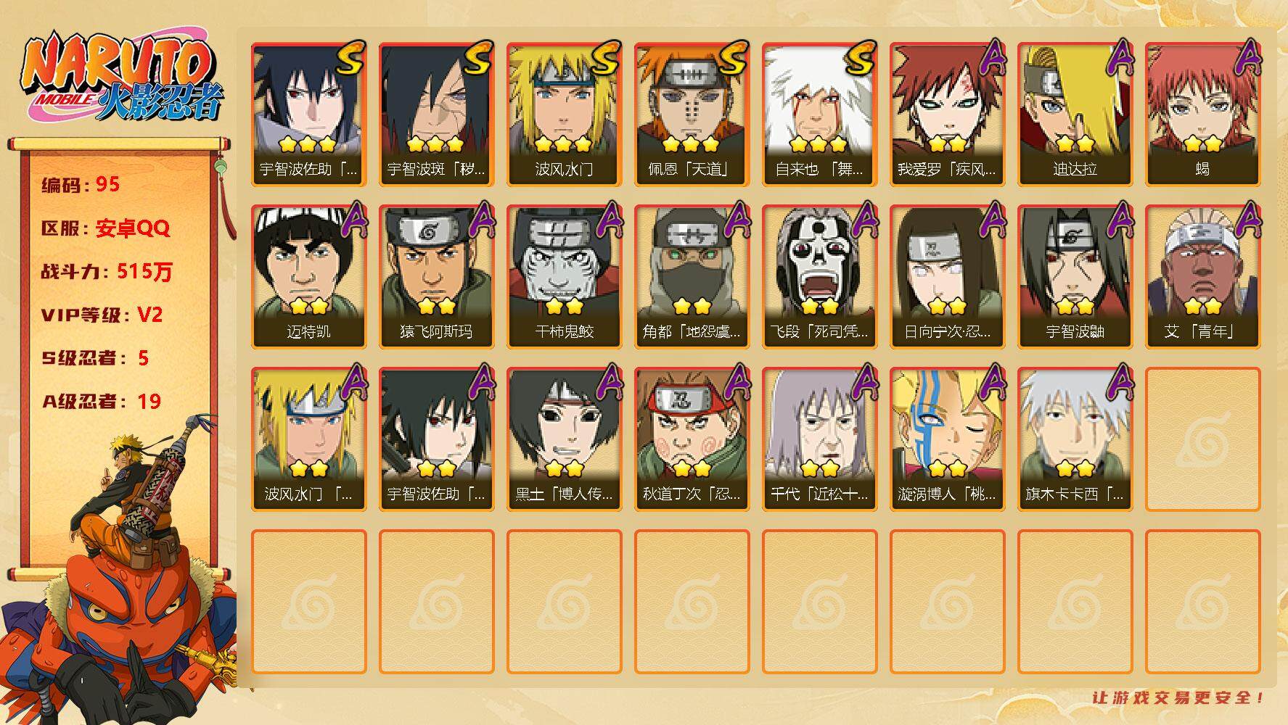Select the 波风水门 S-rank ninja card

564,115
